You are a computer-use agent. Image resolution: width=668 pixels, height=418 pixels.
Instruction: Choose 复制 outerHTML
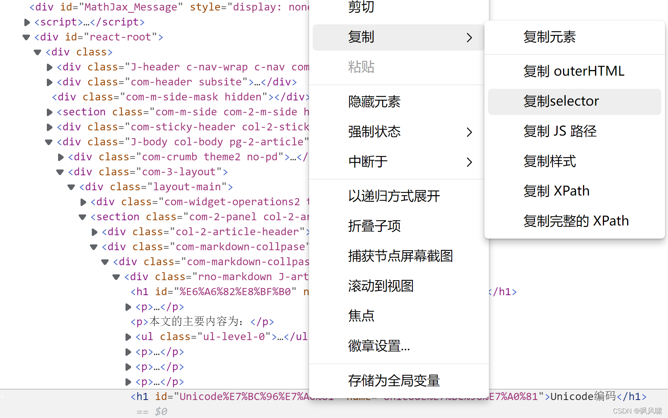pos(574,72)
